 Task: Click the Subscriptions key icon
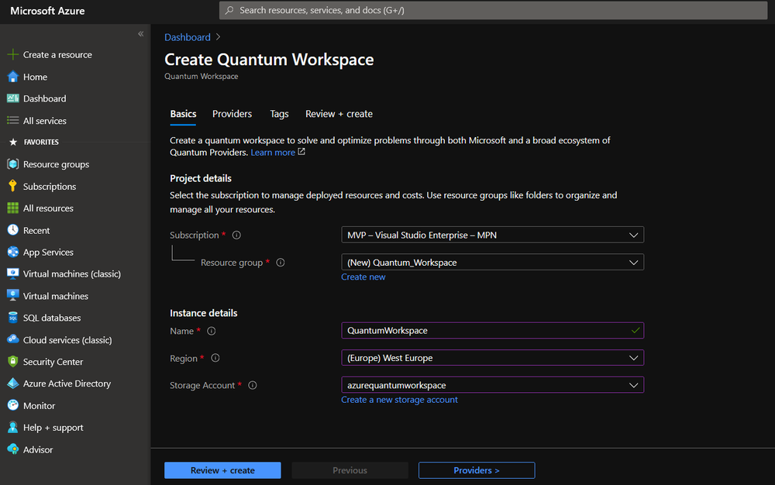(13, 186)
